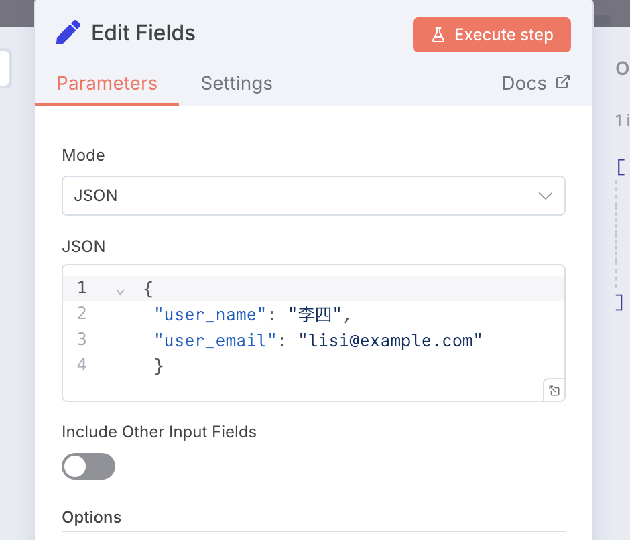
Task: Click the pencil icon beside Edit Fields
Action: coord(68,33)
